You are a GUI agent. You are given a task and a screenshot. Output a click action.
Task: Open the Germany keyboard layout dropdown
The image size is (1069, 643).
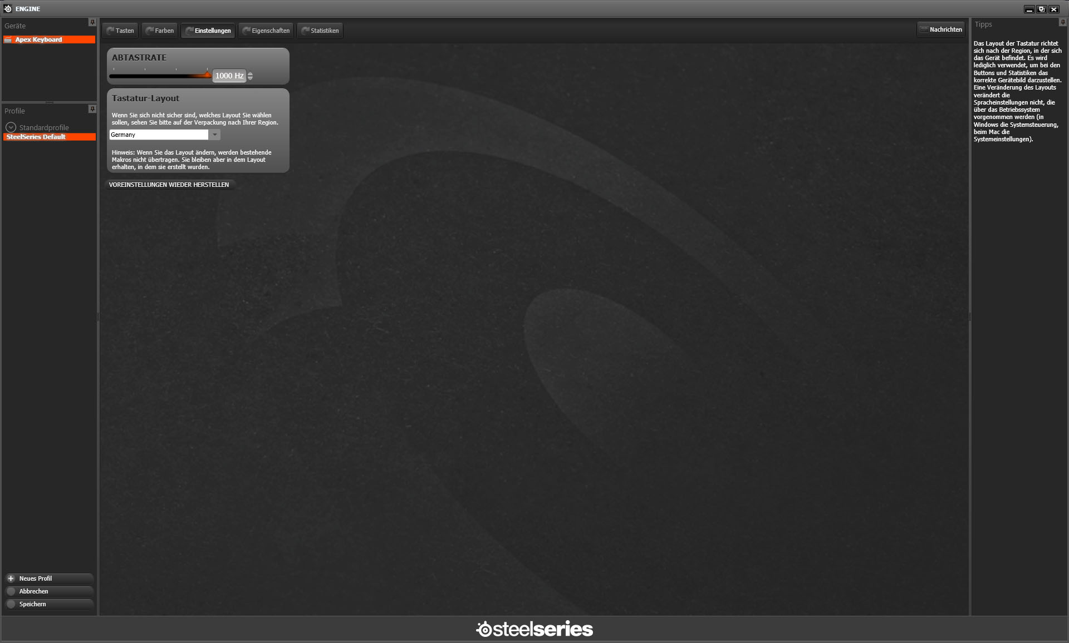[214, 135]
